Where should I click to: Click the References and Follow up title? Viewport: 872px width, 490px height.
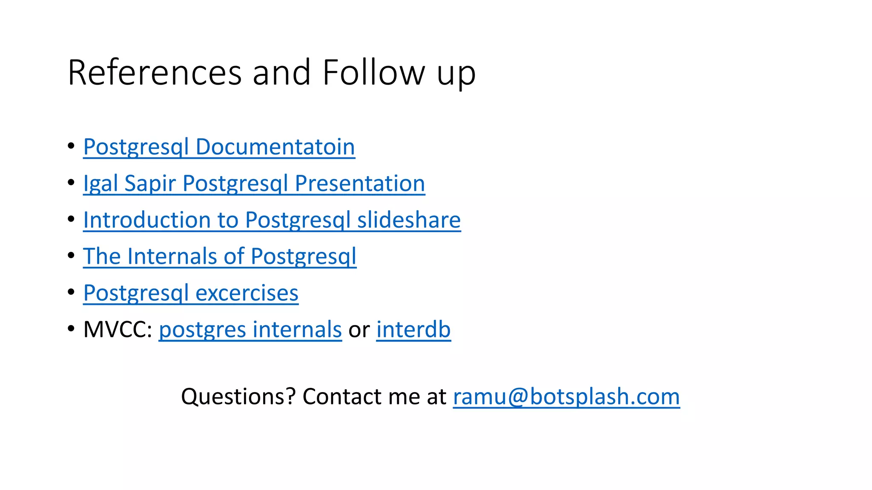(x=271, y=73)
